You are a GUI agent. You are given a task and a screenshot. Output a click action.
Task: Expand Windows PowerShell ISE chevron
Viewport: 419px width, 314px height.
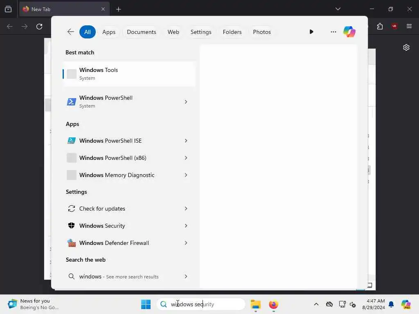[186, 141]
